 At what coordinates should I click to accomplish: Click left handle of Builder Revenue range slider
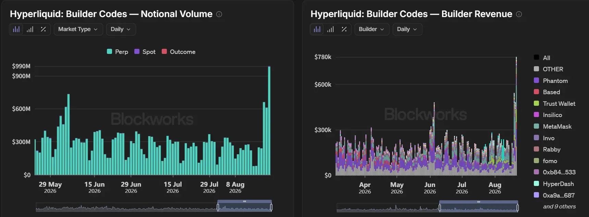pyautogui.click(x=440, y=207)
